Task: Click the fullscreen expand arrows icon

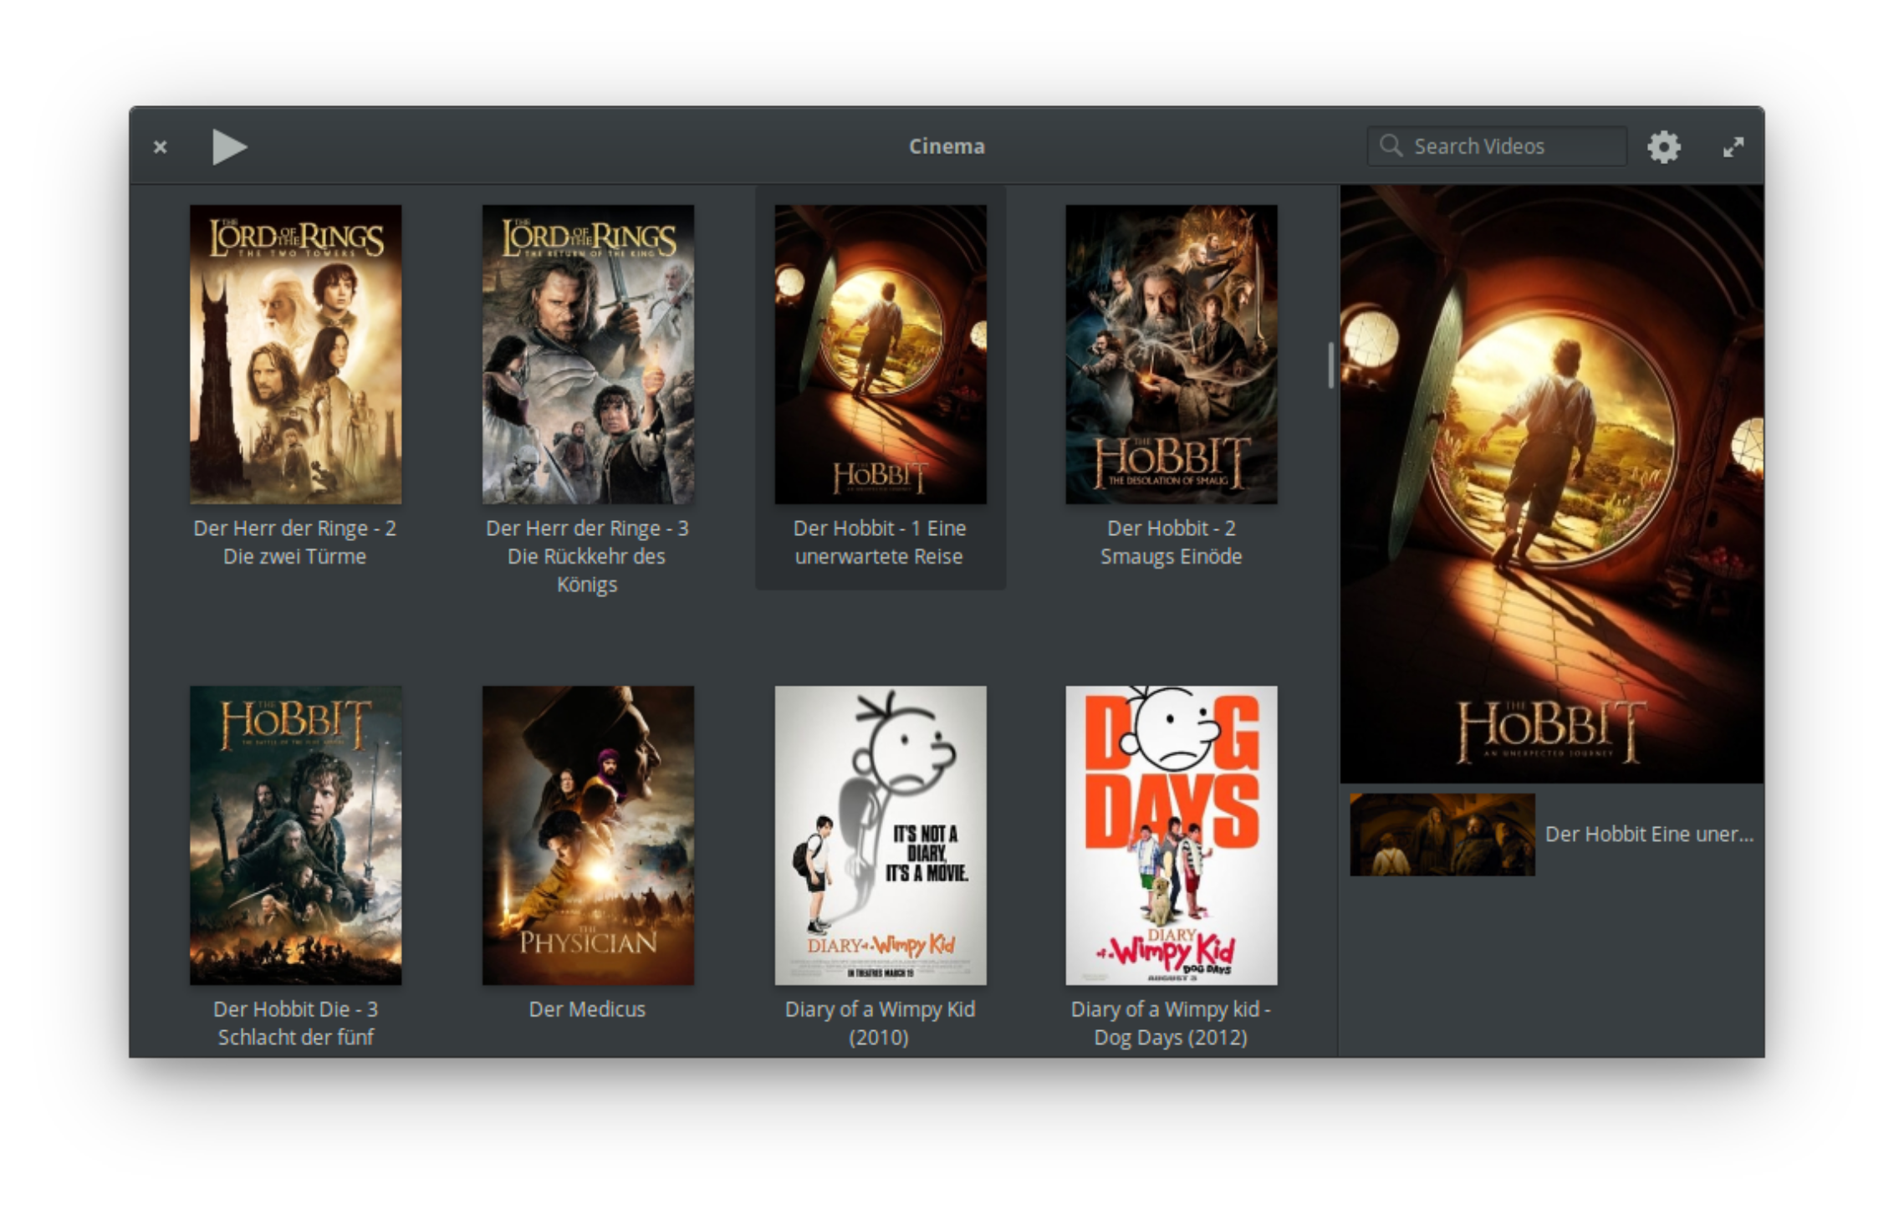Action: [1733, 147]
